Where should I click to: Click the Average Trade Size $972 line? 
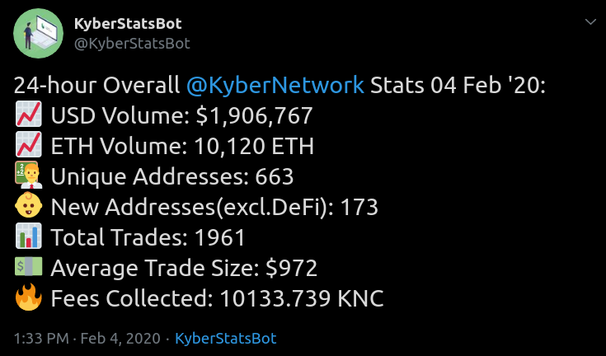point(184,268)
